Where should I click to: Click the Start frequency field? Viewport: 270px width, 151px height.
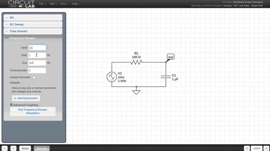click(x=37, y=55)
